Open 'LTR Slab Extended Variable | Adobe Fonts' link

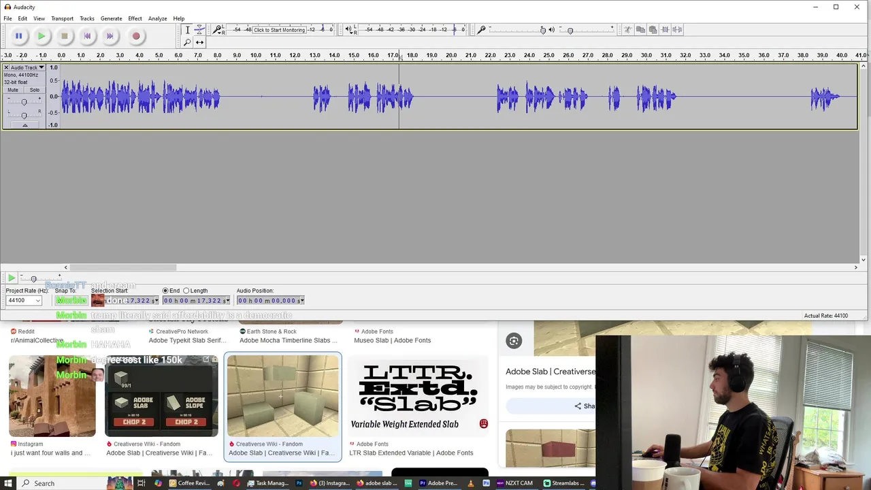click(x=411, y=453)
